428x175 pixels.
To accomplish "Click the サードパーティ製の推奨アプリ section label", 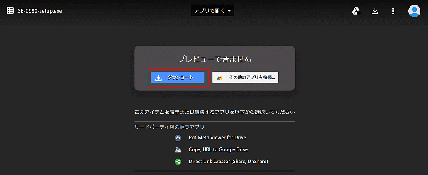I will tap(170, 126).
